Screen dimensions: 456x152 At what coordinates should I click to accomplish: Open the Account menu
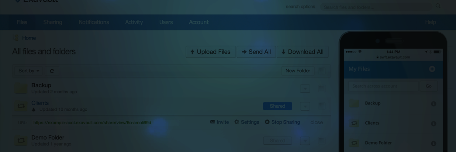tap(199, 22)
